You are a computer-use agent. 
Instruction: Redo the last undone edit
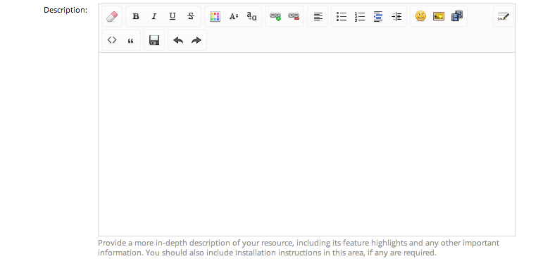click(196, 40)
